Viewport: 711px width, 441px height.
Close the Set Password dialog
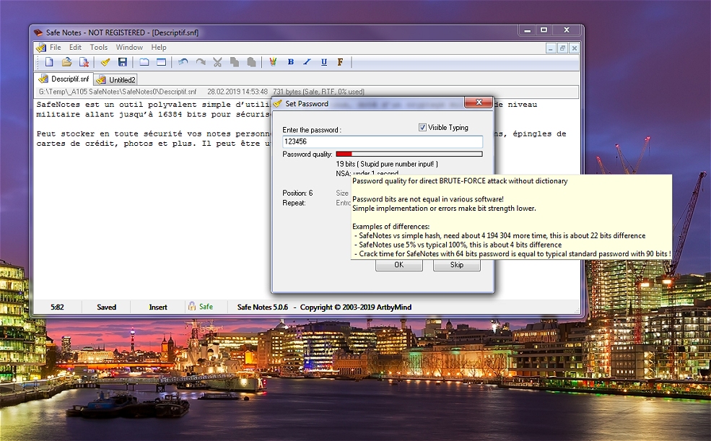(x=479, y=102)
